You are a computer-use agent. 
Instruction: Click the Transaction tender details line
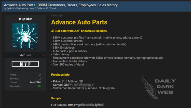tap(69, 61)
